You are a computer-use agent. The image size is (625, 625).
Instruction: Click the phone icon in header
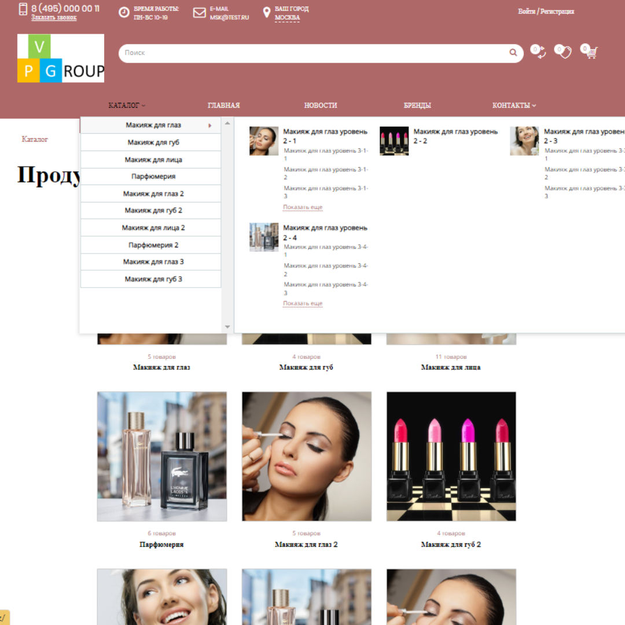click(23, 9)
